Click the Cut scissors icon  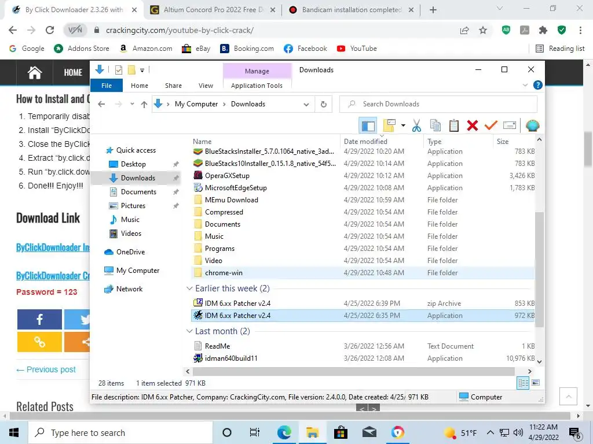point(416,125)
